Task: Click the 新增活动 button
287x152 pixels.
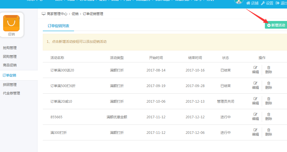Action: click(x=276, y=25)
